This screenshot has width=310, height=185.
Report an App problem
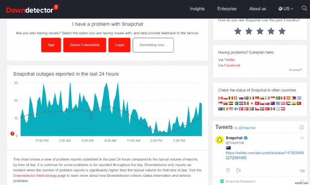[51, 45]
